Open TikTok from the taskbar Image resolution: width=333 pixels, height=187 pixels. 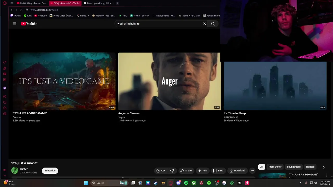click(247, 183)
